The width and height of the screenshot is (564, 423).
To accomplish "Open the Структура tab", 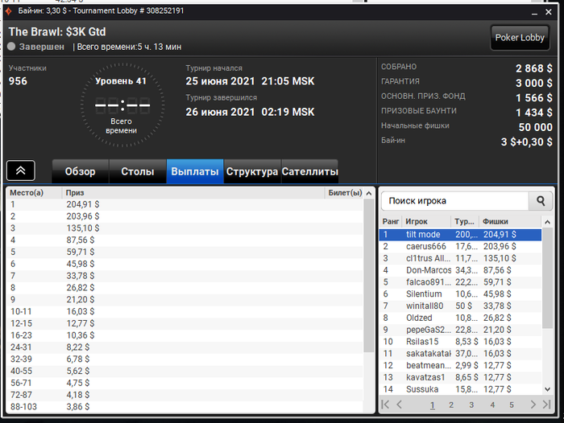I will [x=252, y=171].
